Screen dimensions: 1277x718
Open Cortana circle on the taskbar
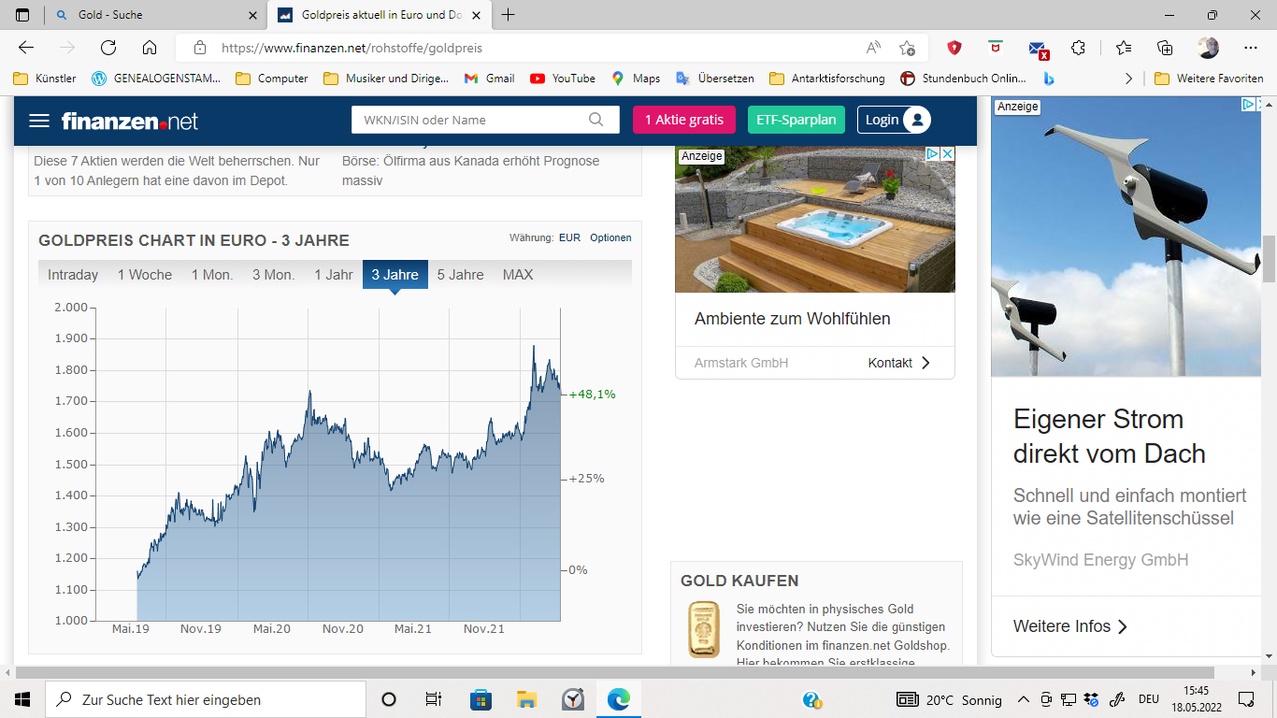click(389, 699)
